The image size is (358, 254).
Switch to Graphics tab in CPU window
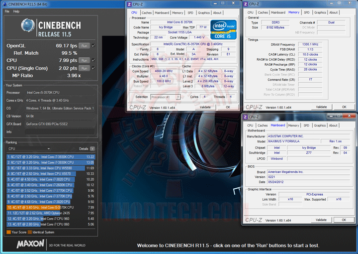(x=204, y=13)
